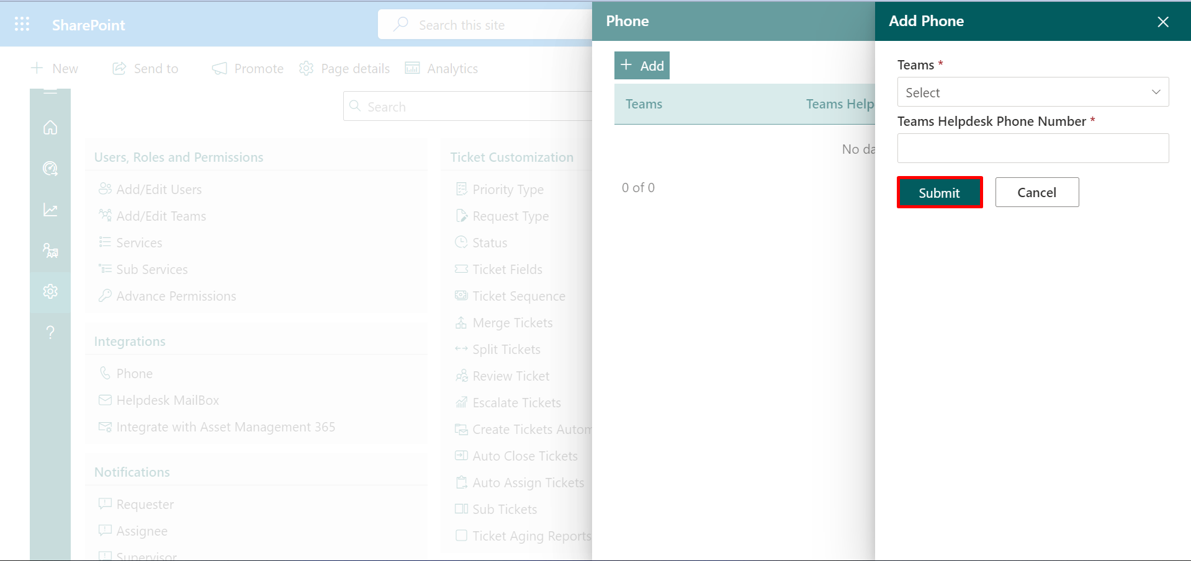Viewport: 1191px width, 561px height.
Task: Click the Helpdesk MailBox envelope icon
Action: click(x=105, y=400)
